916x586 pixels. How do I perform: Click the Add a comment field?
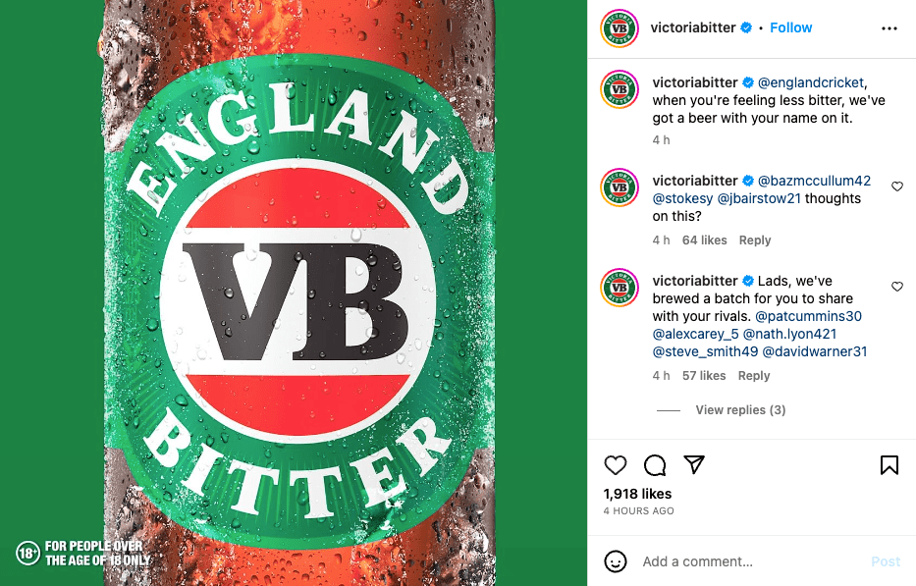coord(746,561)
